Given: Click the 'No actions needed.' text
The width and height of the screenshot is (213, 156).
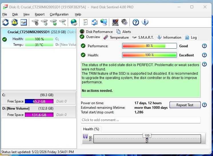Looking at the screenshot, I should (x=97, y=91).
